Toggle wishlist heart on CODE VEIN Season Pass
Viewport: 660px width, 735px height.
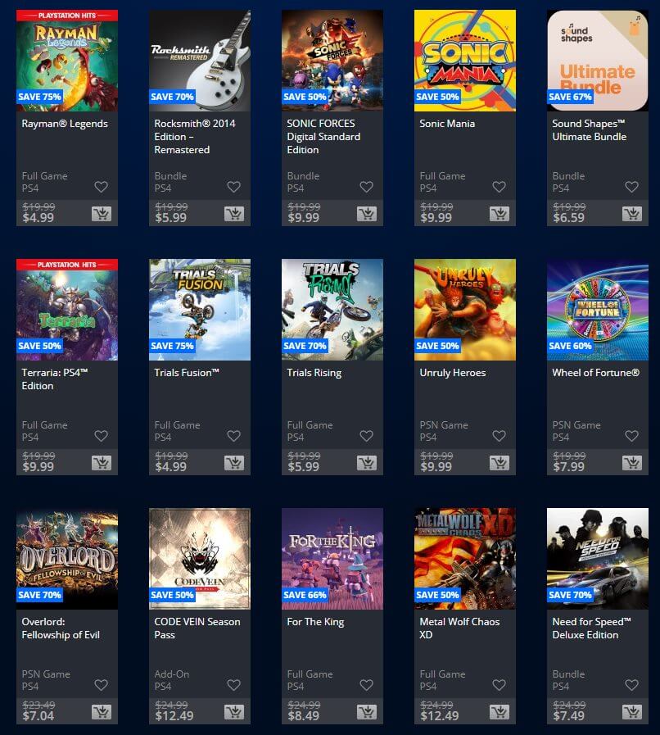tap(233, 685)
